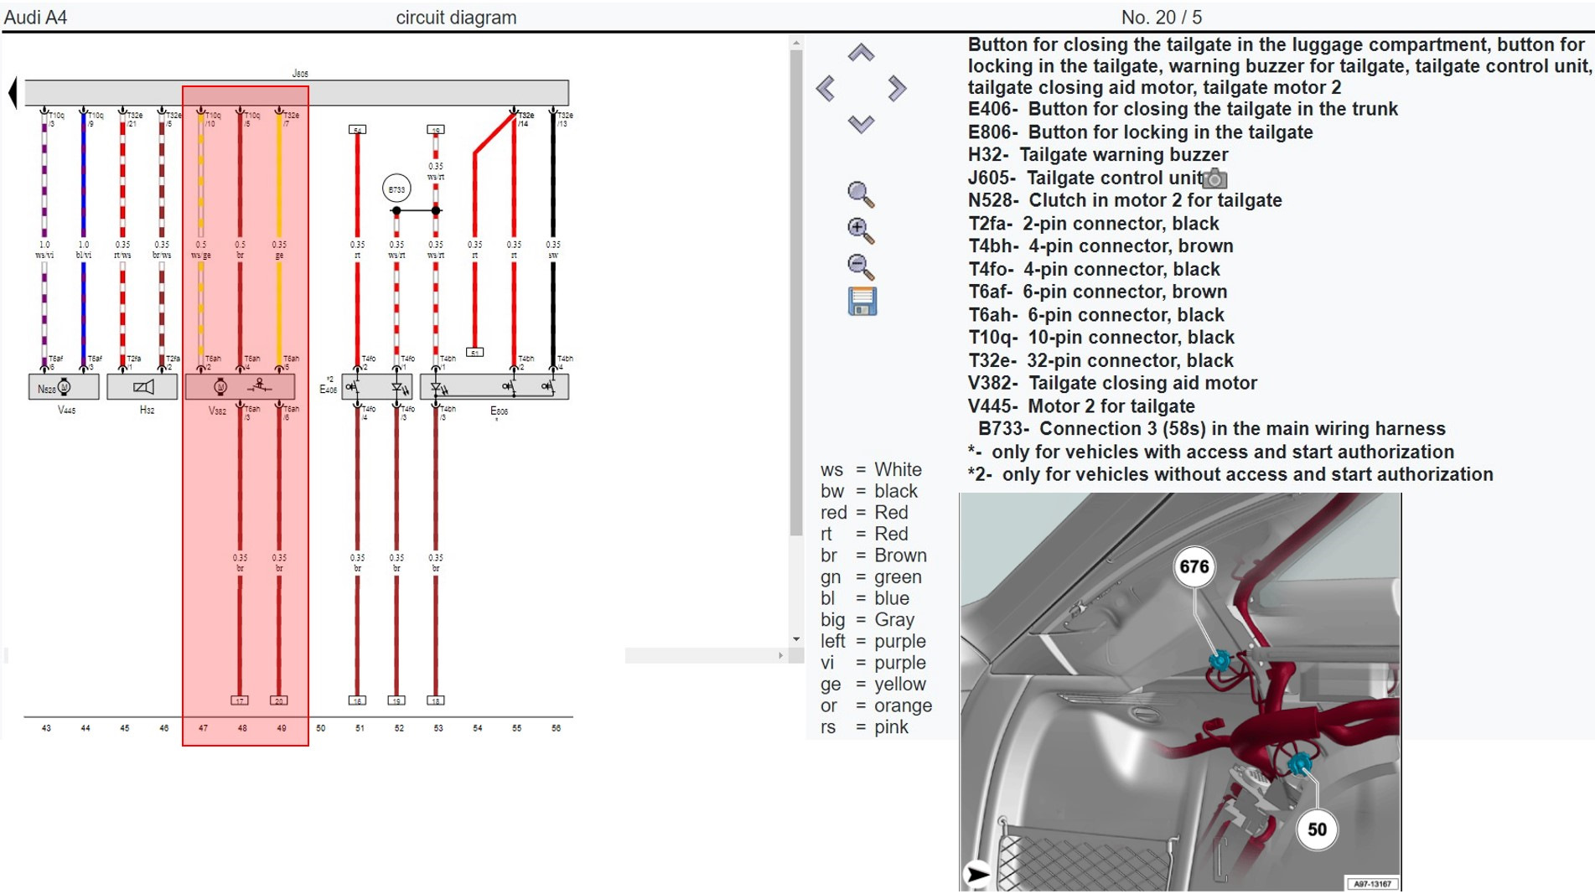
Task: Click the V445 component label
Action: [x=66, y=411]
